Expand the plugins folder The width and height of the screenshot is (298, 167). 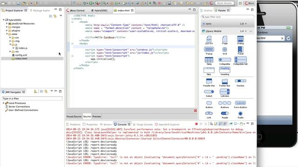7,30
